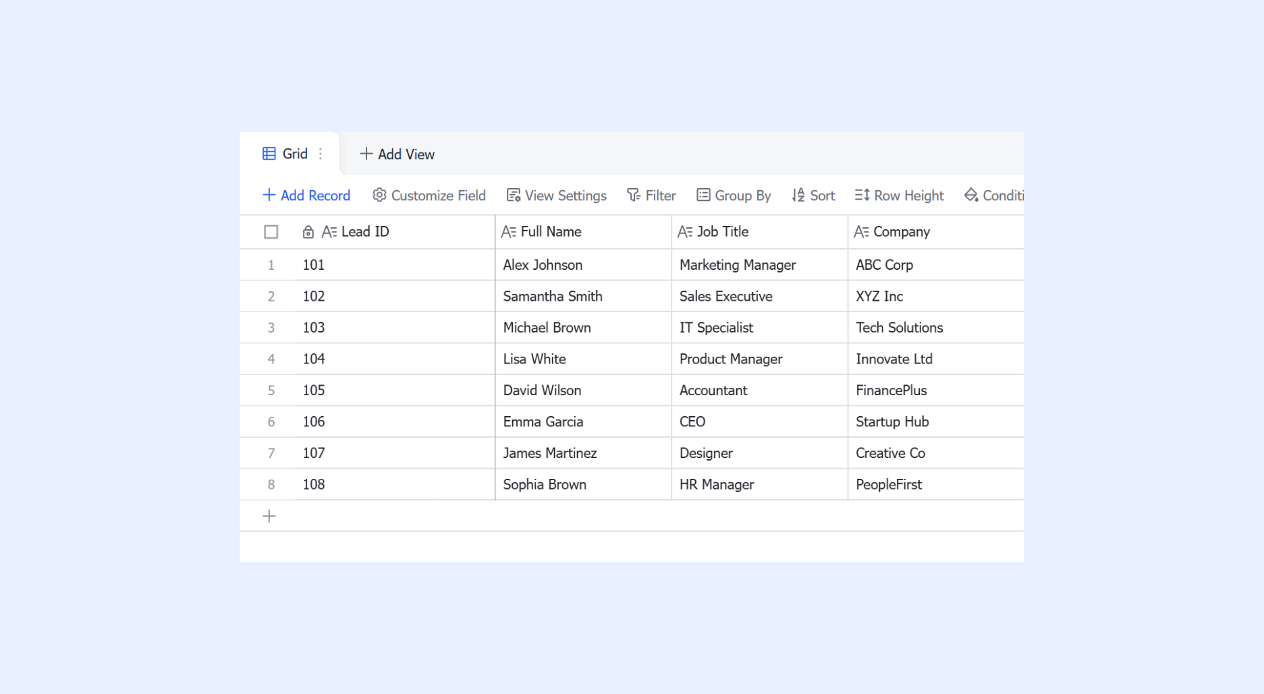Select the Job Title column header
Viewport: 1264px width, 694px height.
pyautogui.click(x=760, y=232)
